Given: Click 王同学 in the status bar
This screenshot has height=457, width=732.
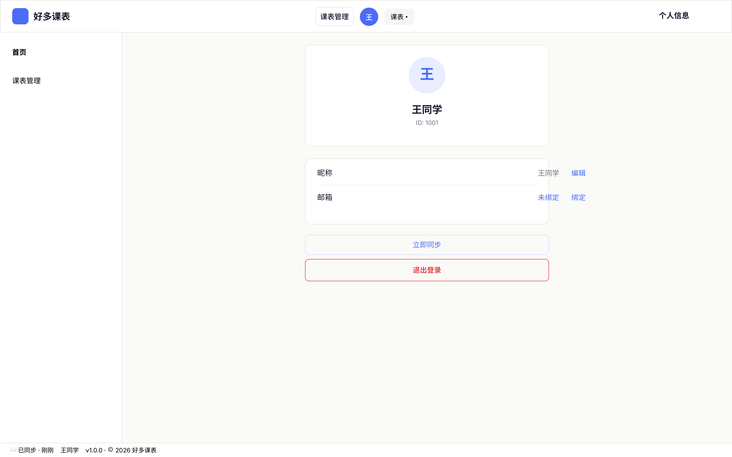Looking at the screenshot, I should 70,450.
